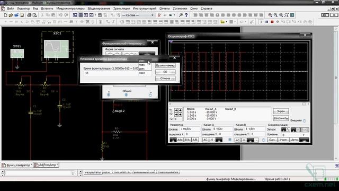Click the Find magnifier icon

pyautogui.click(x=181, y=15)
